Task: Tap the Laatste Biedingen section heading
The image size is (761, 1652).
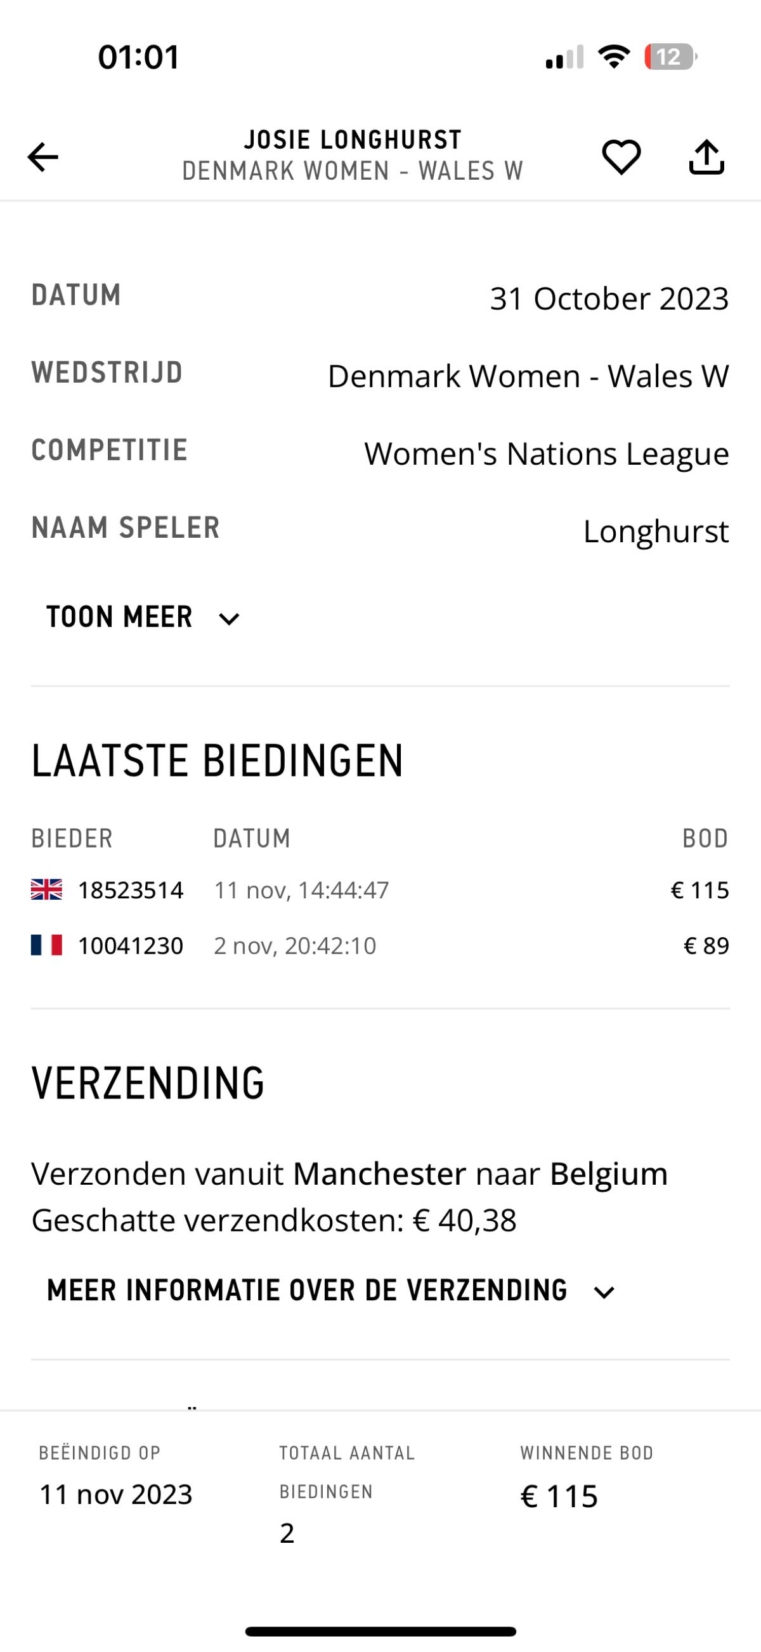Action: pos(217,761)
